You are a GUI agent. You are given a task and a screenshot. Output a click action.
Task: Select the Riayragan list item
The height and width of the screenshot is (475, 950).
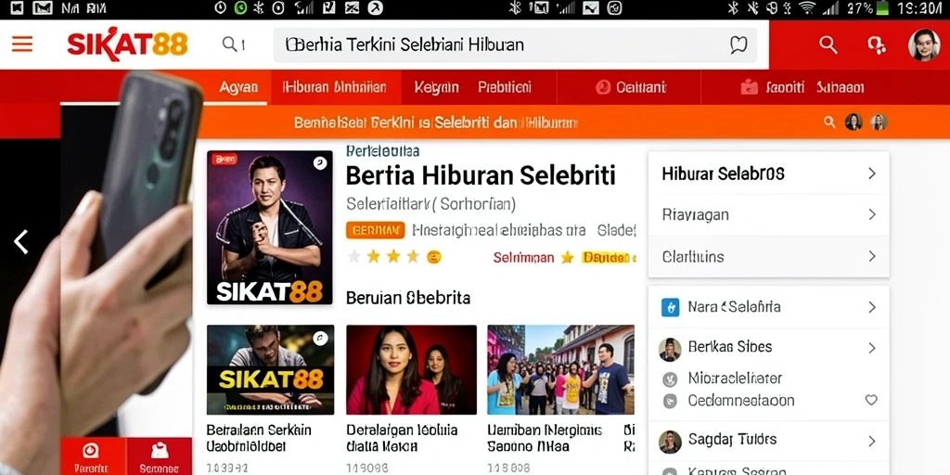pos(769,214)
